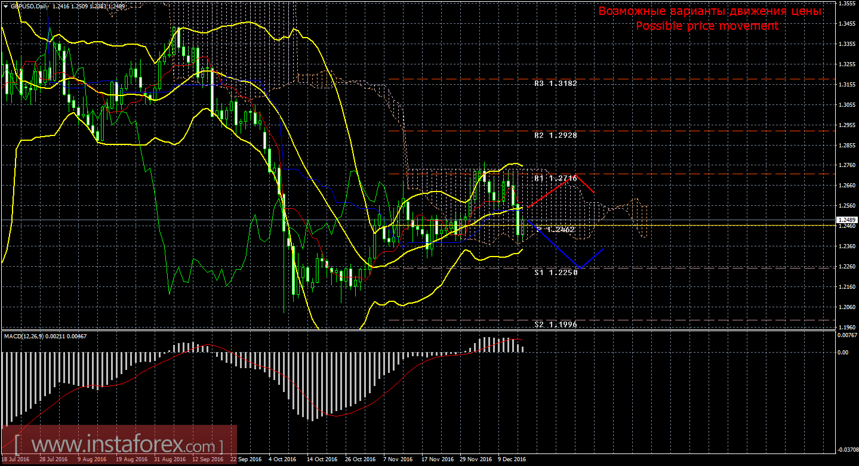Viewport: 859px width, 466px height.
Task: Click price axis value 1.2160
Action: click(846, 287)
